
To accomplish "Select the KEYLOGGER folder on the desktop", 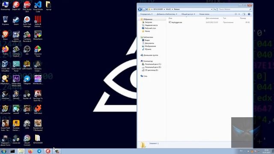I will [x=38, y=139].
